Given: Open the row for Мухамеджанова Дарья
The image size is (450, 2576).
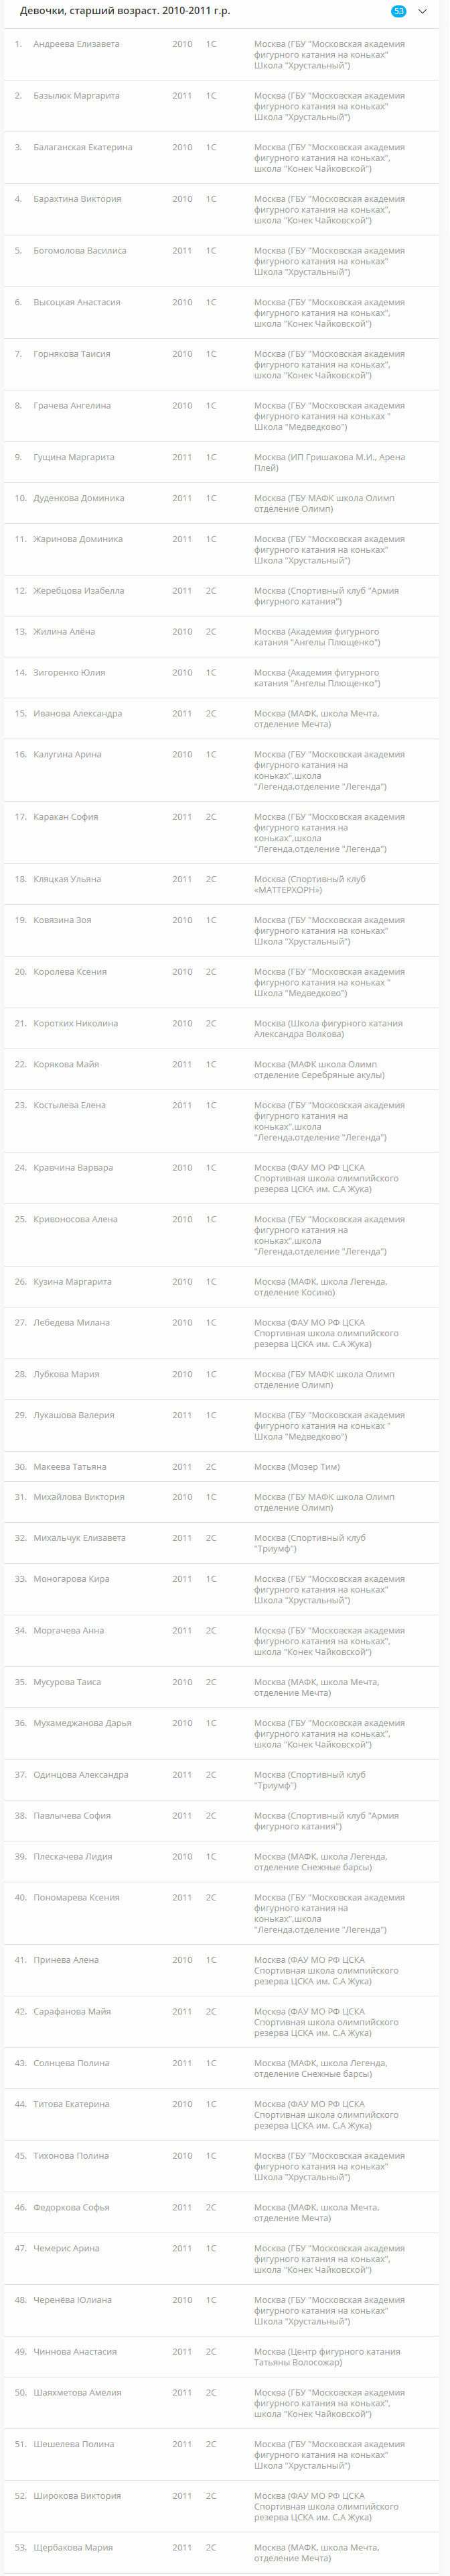Looking at the screenshot, I should (82, 1723).
